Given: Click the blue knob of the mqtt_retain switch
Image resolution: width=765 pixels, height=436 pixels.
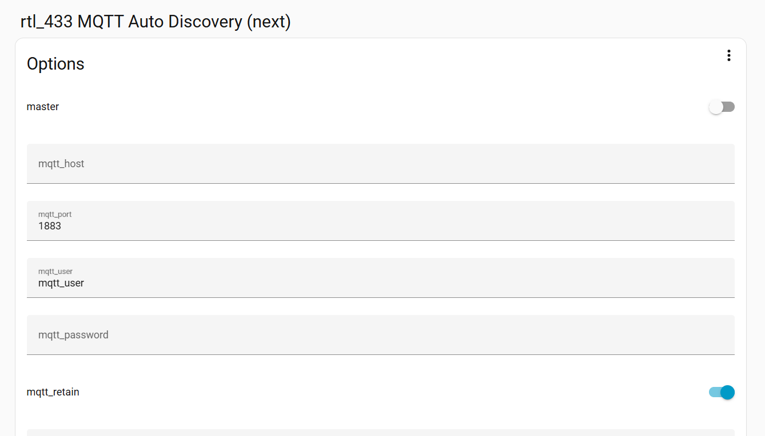Looking at the screenshot, I should tap(727, 392).
